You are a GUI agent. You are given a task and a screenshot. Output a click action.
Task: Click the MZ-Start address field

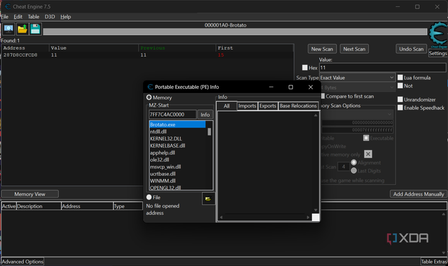tap(172, 115)
